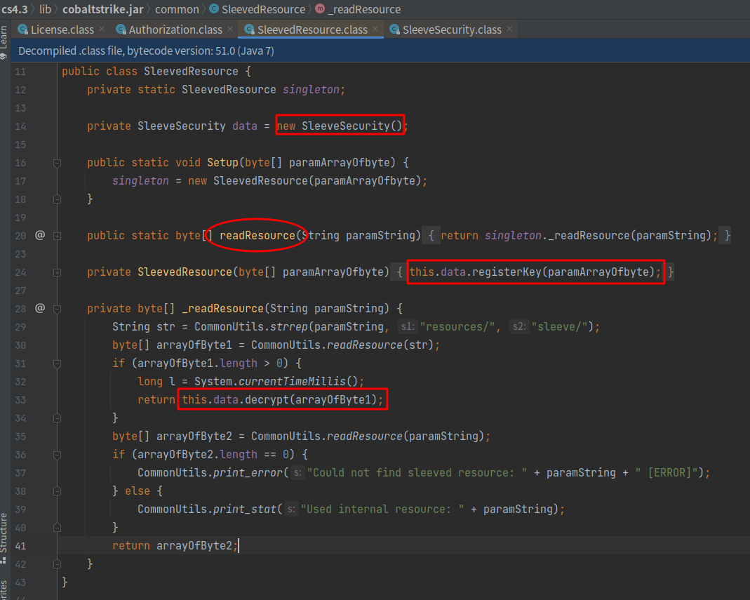Close the SleeveSecurity.class tab

coord(509,29)
